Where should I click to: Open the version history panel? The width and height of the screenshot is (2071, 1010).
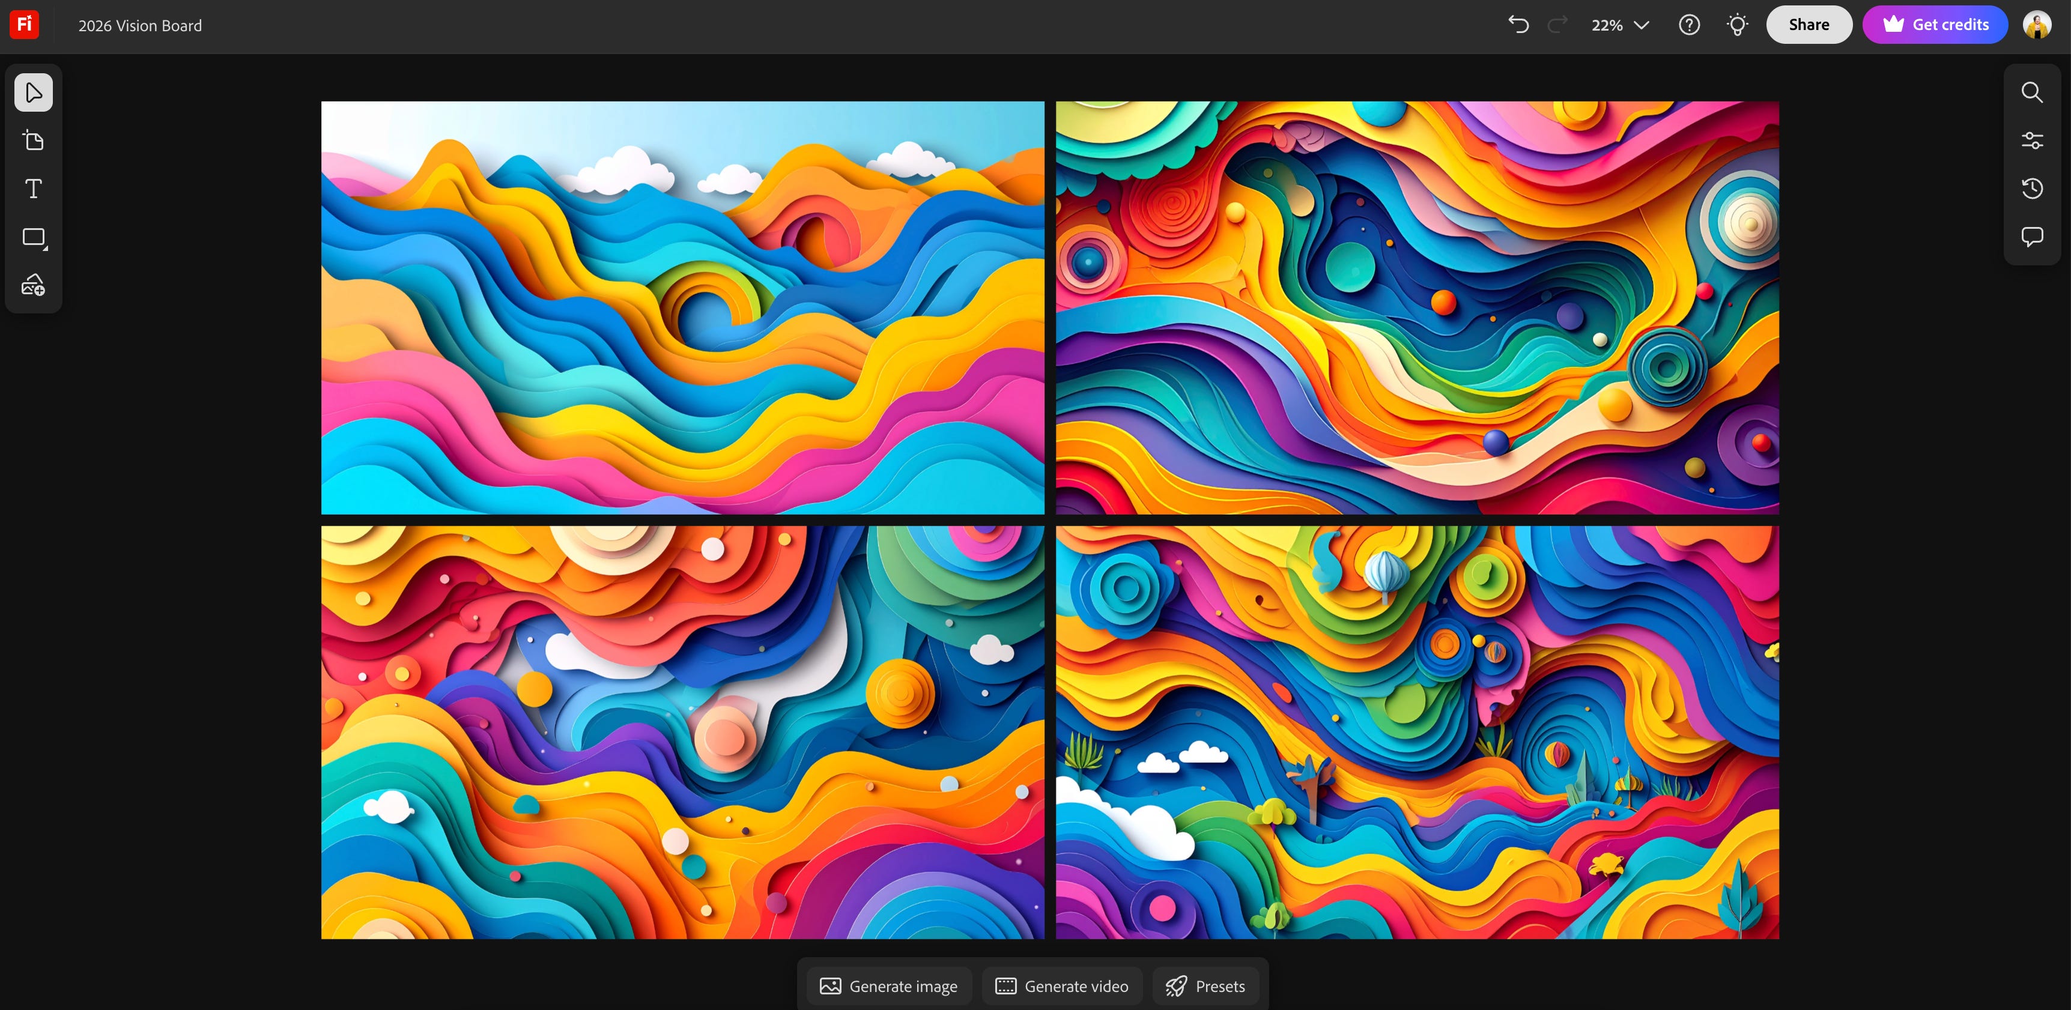click(2031, 188)
